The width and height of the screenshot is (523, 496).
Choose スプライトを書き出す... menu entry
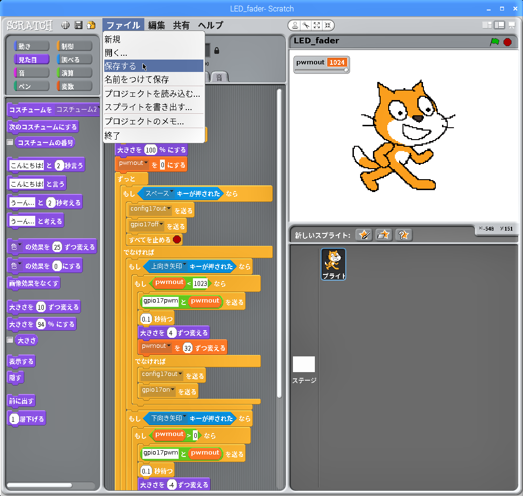[154, 107]
